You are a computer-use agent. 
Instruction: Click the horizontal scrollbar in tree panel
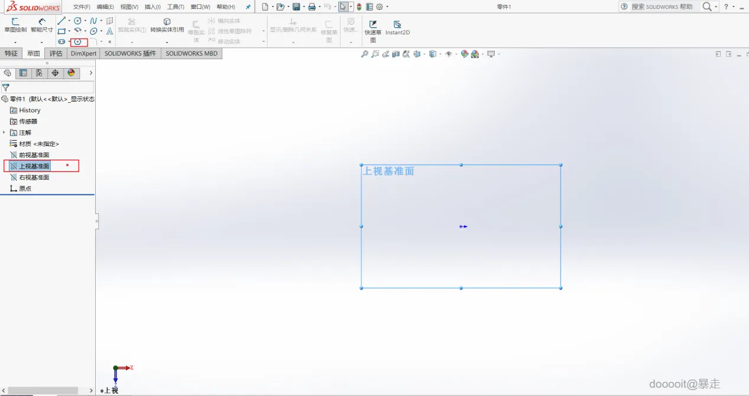43,391
